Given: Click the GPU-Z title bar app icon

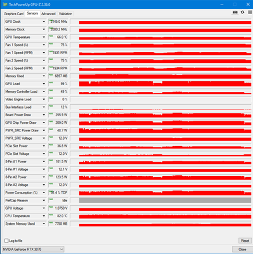Looking at the screenshot, I should click(x=5, y=4).
